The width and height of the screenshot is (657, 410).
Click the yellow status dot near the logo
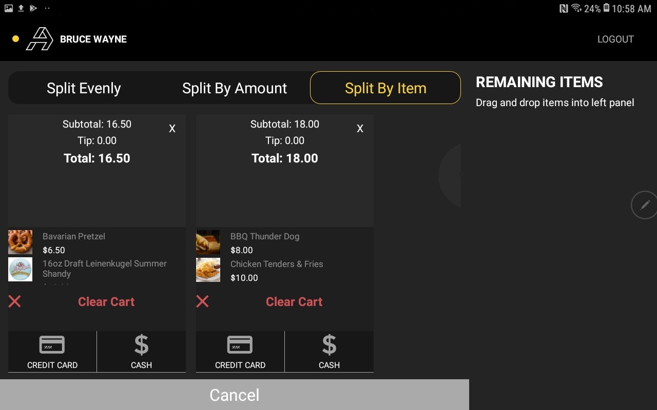click(15, 38)
